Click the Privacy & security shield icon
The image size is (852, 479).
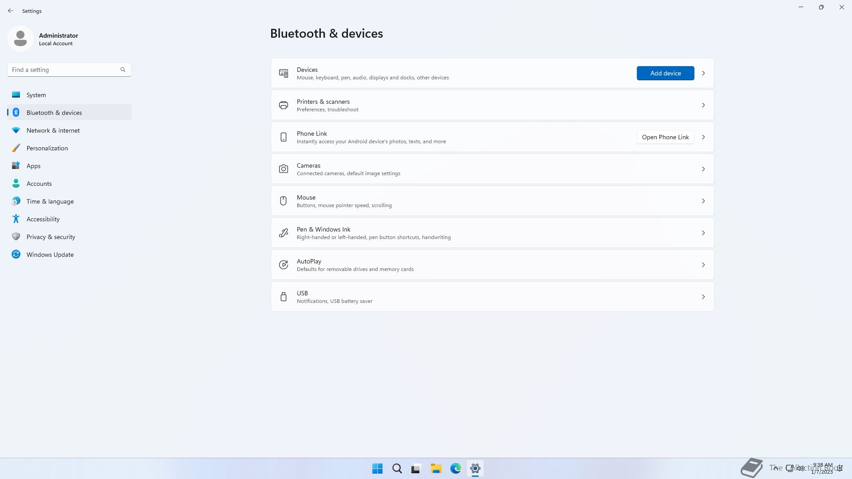click(16, 237)
